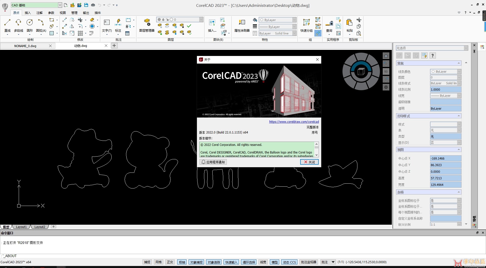Toggle Entity Snap (对象捕捉)
Image resolution: width=486 pixels, height=268 pixels.
[196, 262]
